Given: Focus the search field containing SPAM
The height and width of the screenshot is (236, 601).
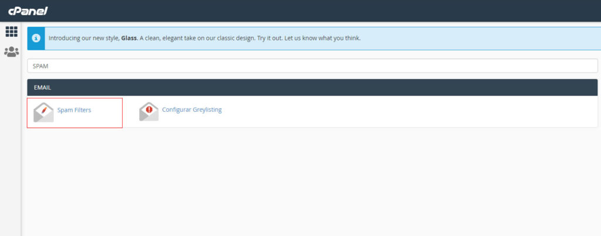Looking at the screenshot, I should point(312,66).
